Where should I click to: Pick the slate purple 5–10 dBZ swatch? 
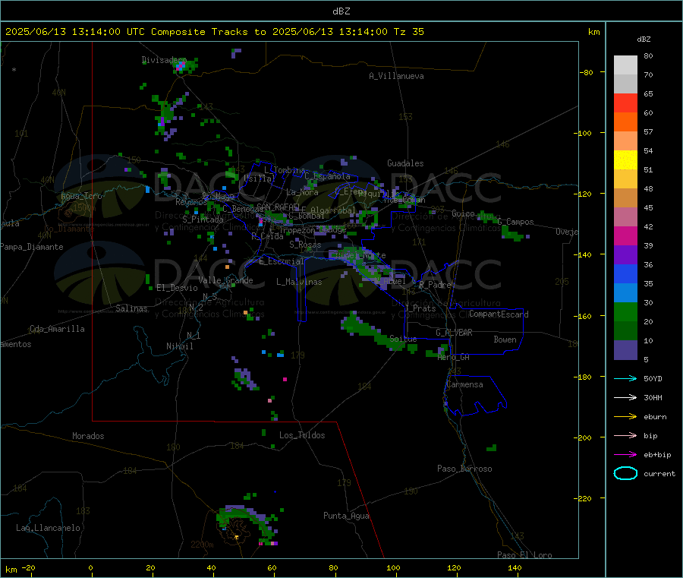(625, 350)
